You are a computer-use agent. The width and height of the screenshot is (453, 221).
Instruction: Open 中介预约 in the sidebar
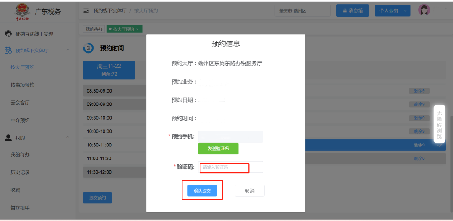[x=20, y=121]
